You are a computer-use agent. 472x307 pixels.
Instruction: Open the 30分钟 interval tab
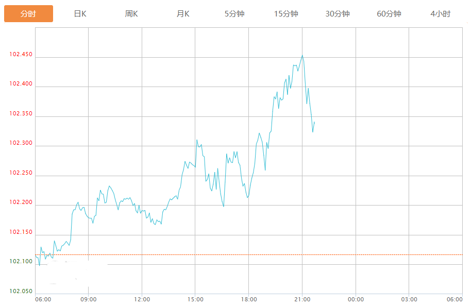tap(338, 14)
